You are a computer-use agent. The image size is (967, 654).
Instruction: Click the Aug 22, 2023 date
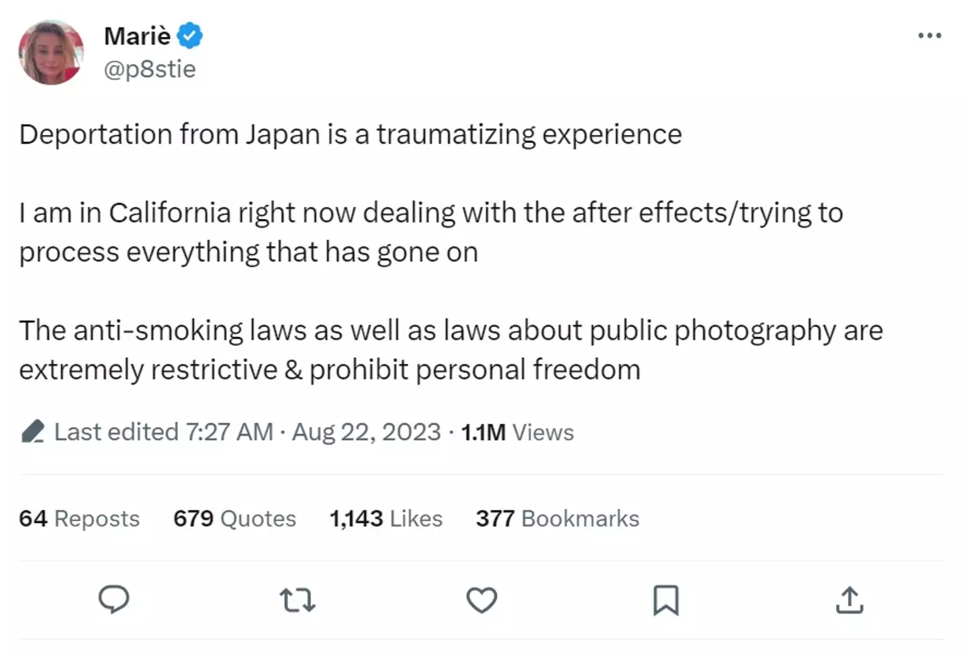(x=366, y=432)
